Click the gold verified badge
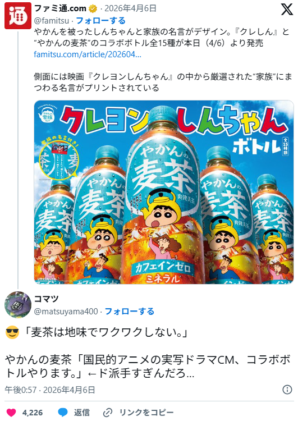The width and height of the screenshot is (298, 421). [x=93, y=9]
